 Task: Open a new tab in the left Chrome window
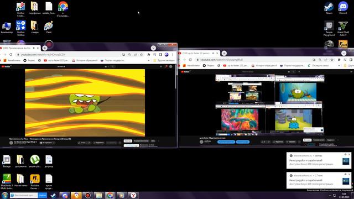click(x=45, y=48)
